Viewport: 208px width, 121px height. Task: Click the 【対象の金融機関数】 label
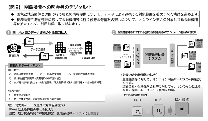click(135, 95)
